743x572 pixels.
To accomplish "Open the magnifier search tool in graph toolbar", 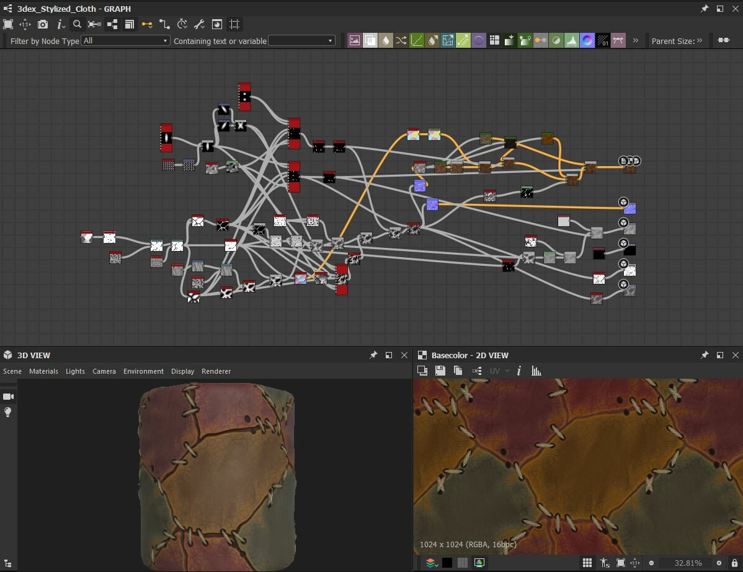I will [x=77, y=24].
